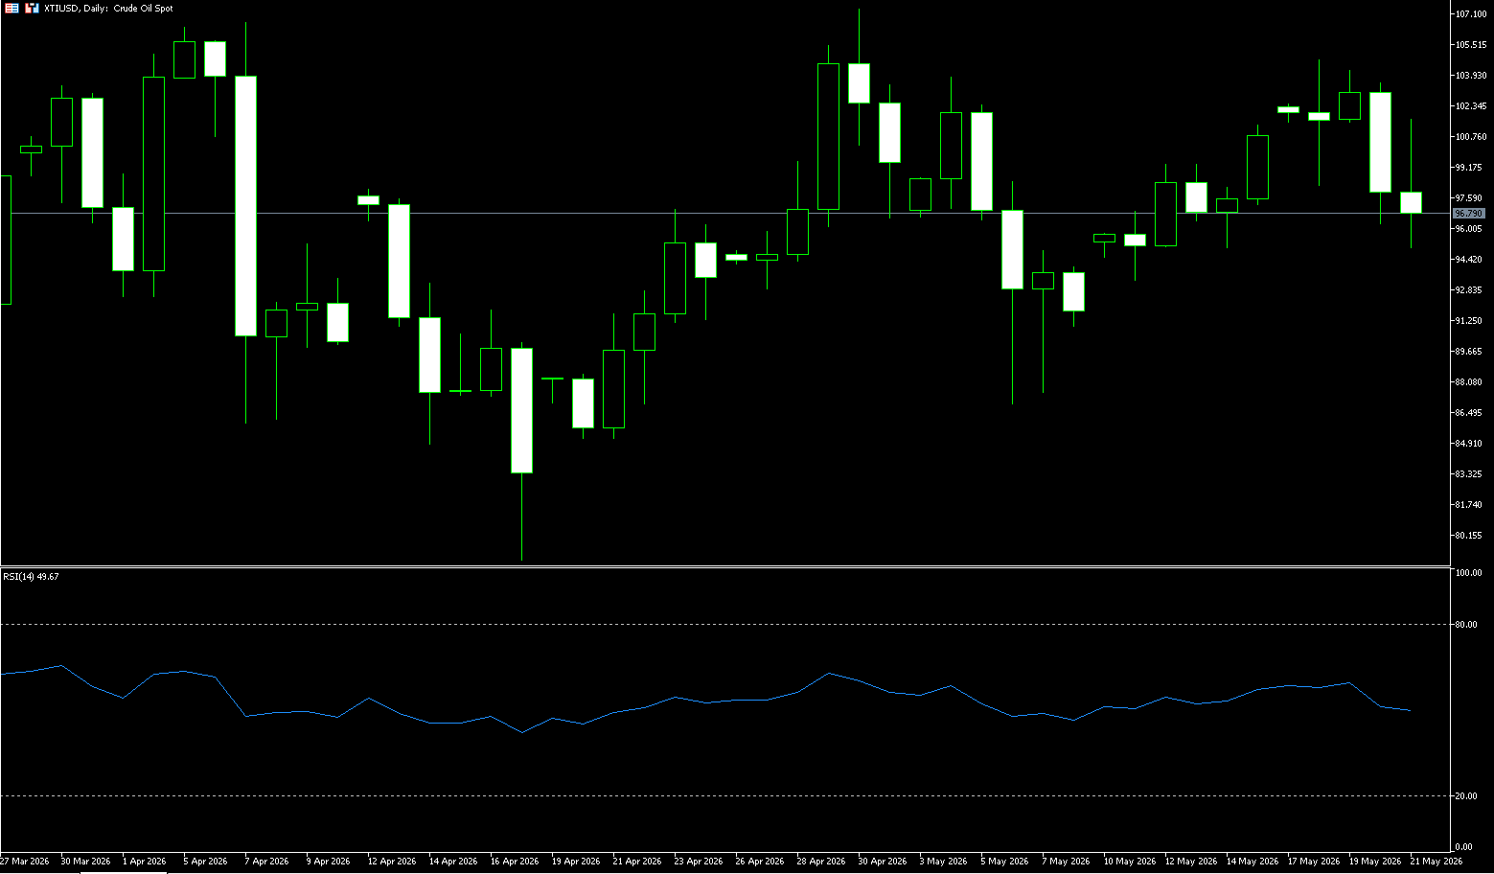Click the RSI 20.00 level label

click(1465, 796)
